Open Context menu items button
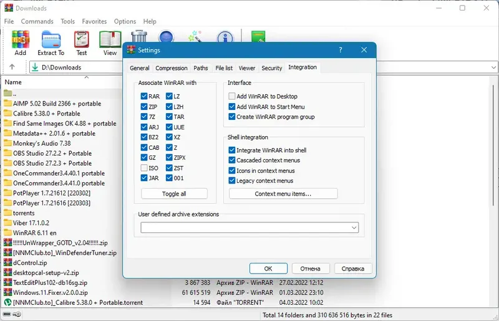Image resolution: width=499 pixels, height=321 pixels. (x=283, y=194)
